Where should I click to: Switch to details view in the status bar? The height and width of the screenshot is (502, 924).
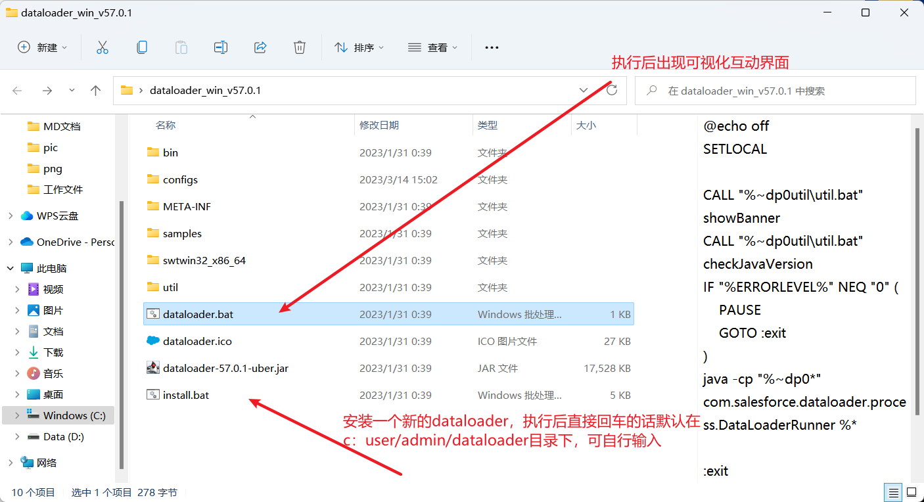892,491
